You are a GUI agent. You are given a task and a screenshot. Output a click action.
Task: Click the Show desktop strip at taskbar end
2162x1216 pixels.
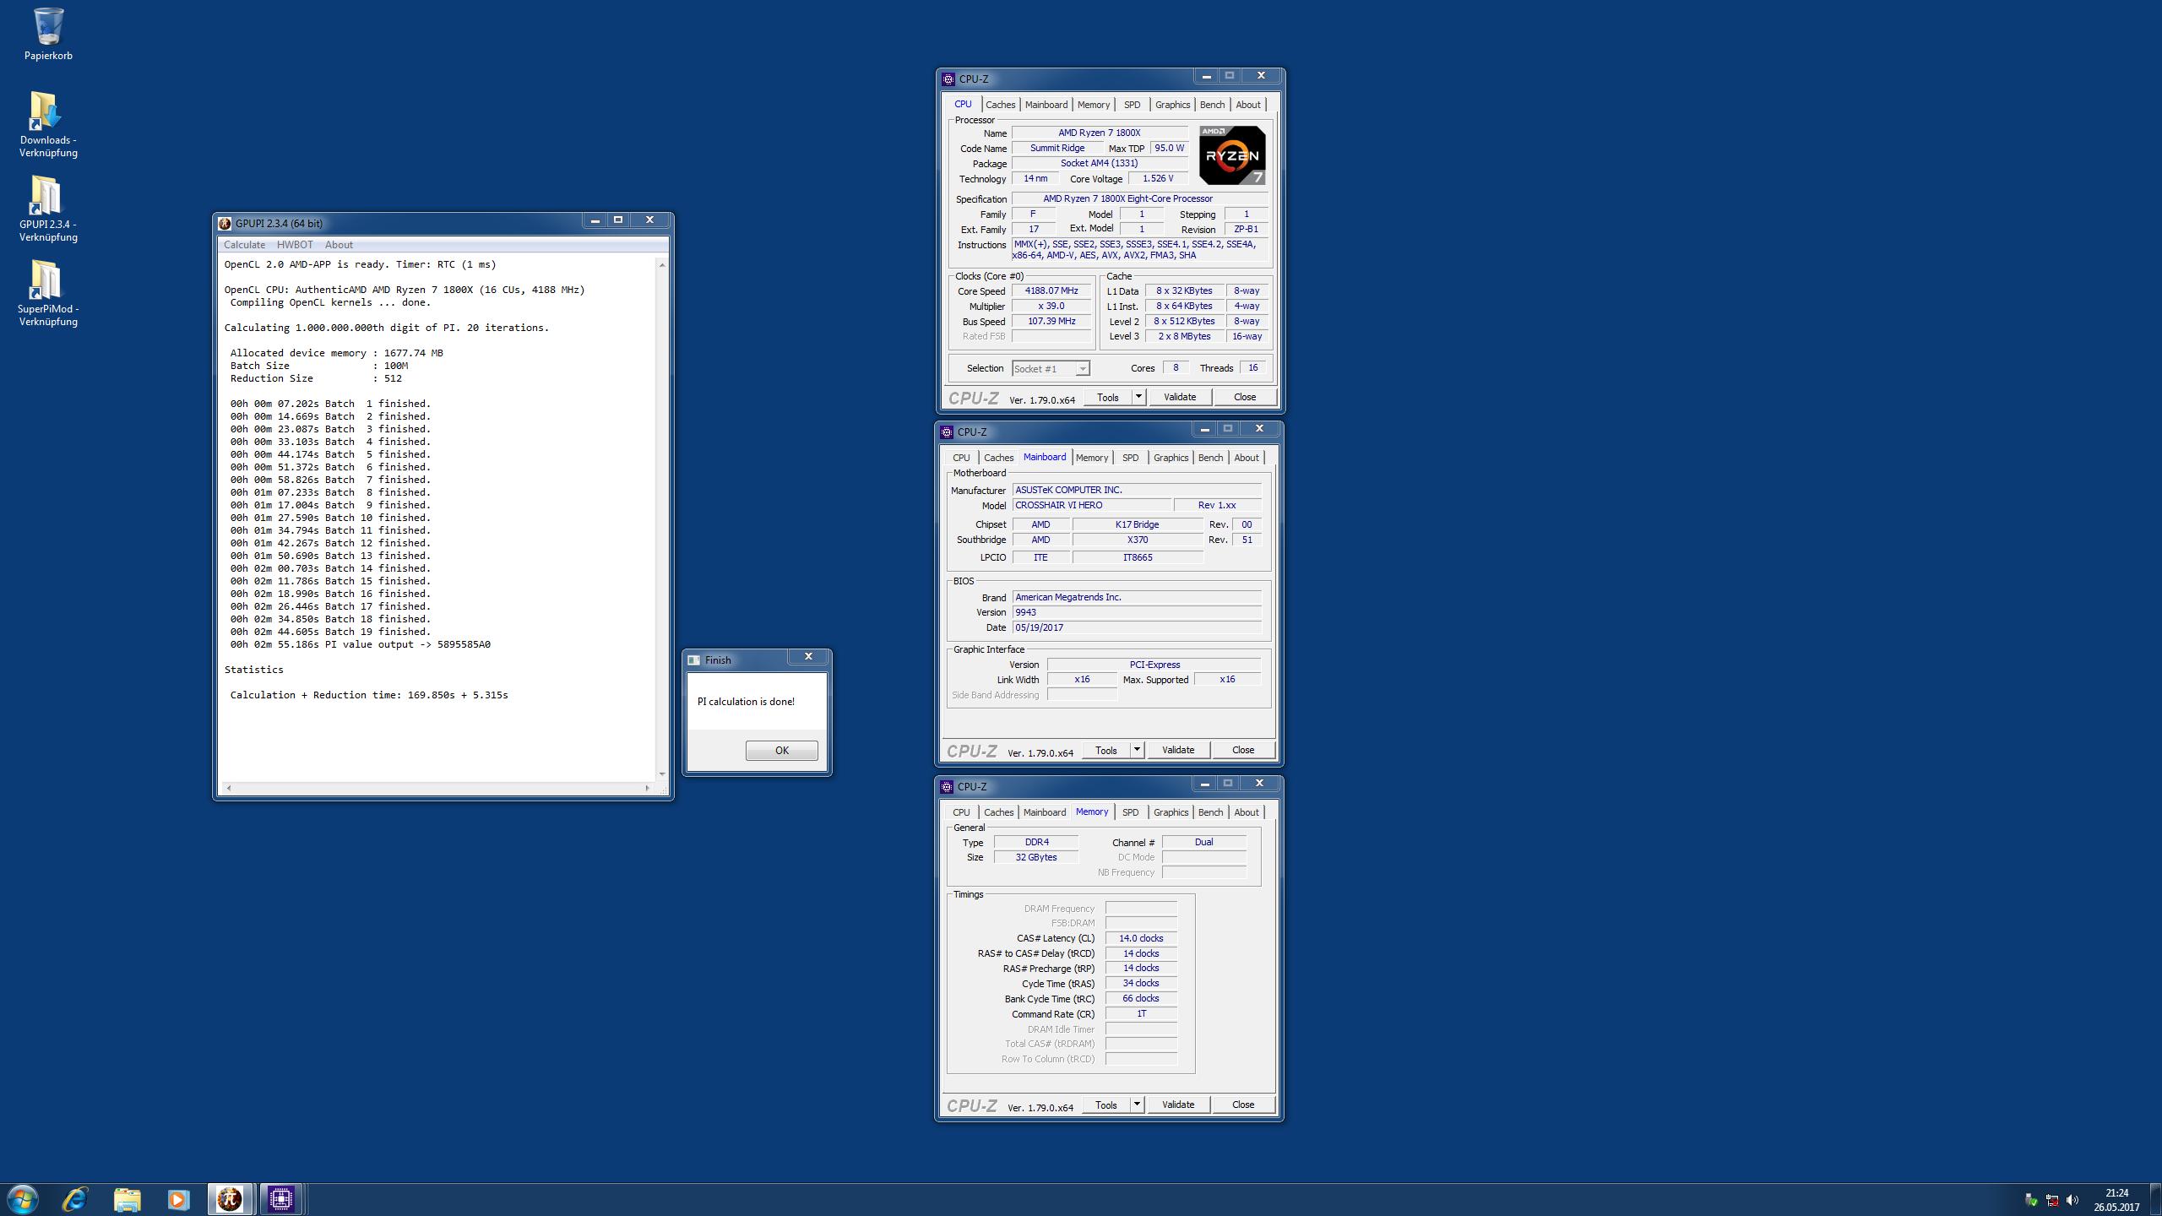[x=2155, y=1200]
